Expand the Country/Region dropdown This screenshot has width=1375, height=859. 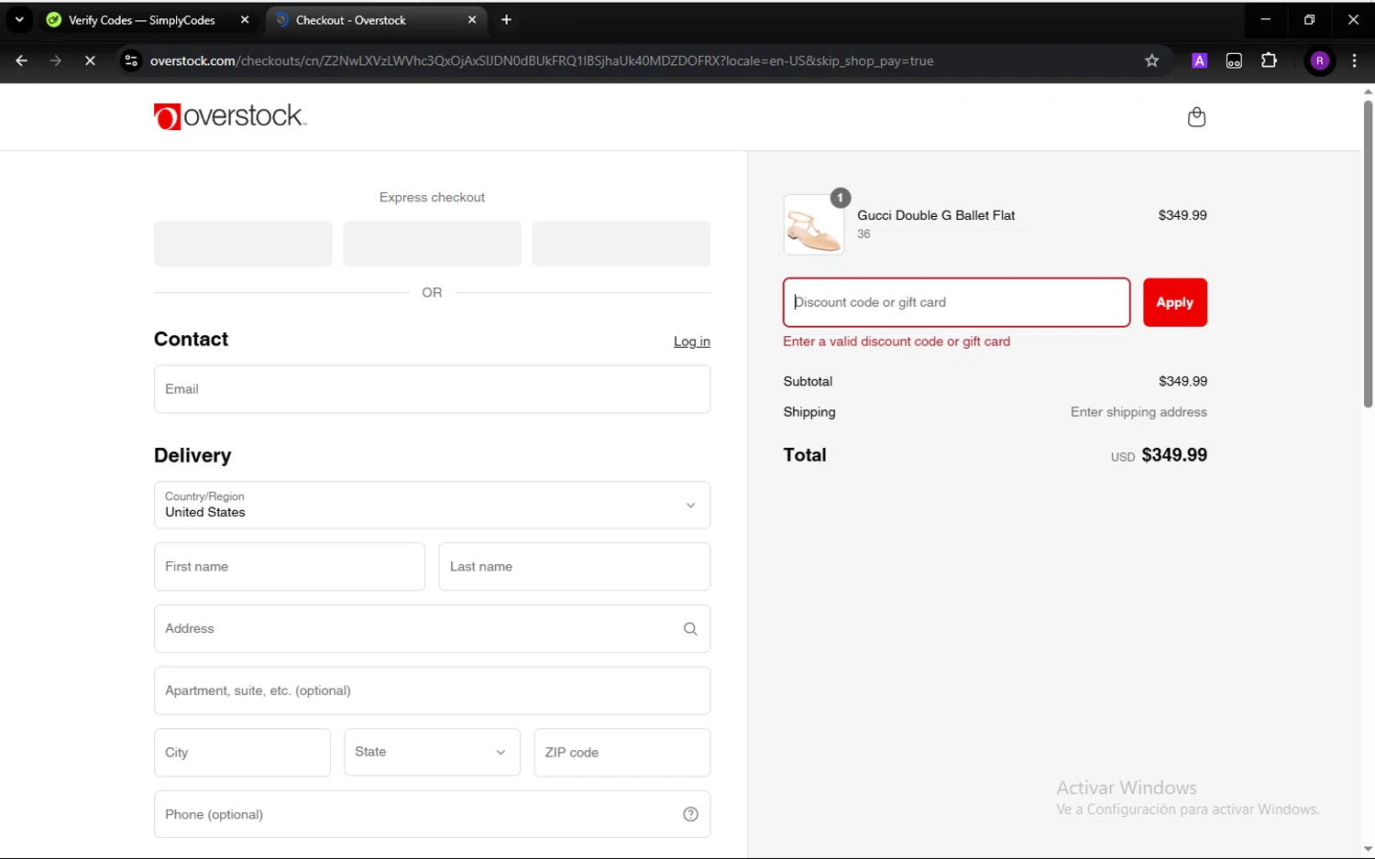(x=432, y=506)
